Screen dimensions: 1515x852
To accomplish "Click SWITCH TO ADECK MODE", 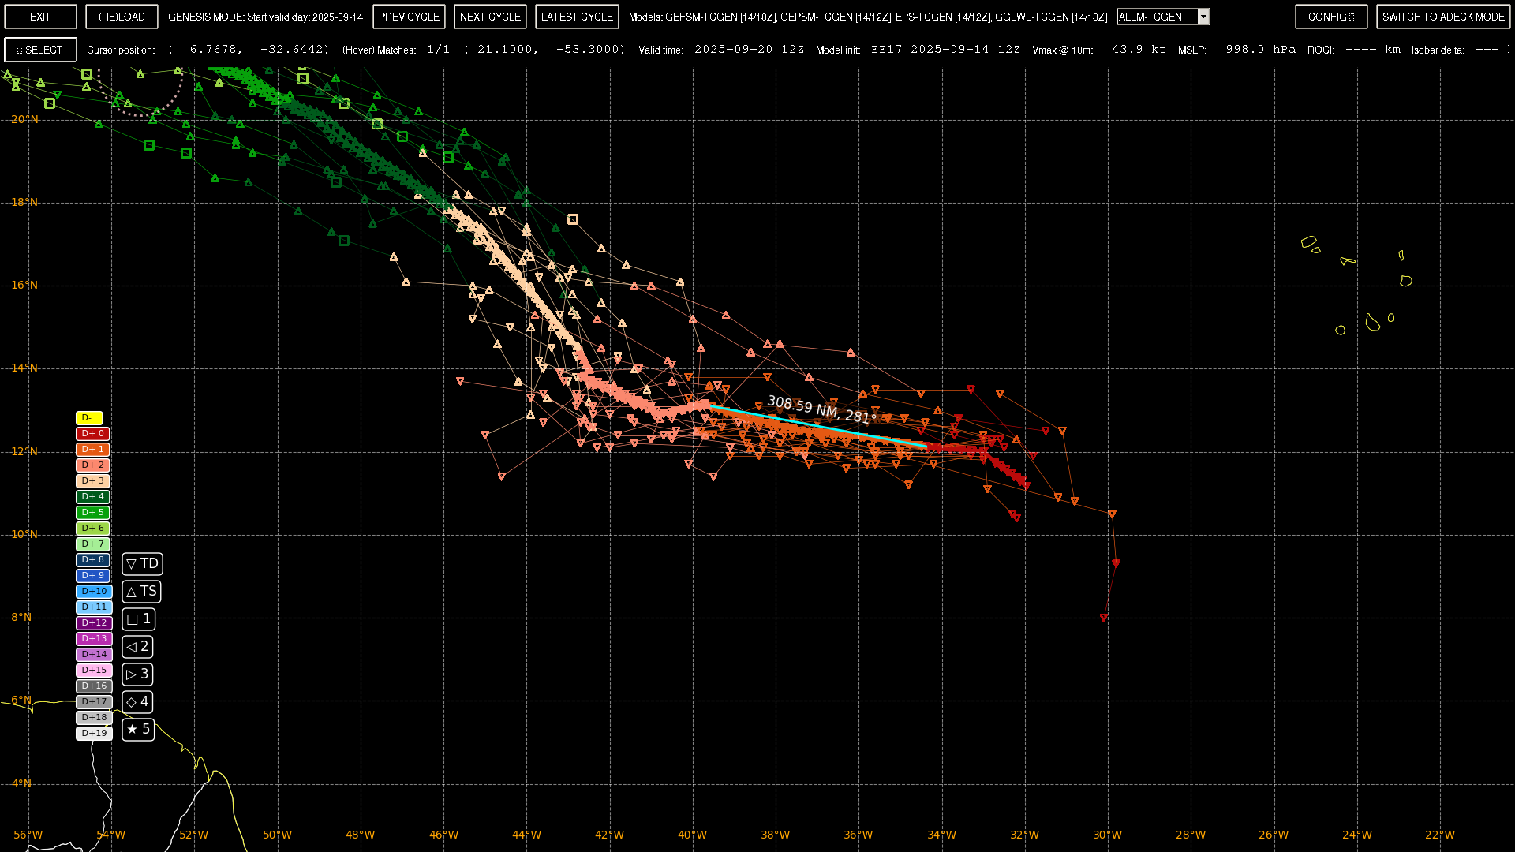I will (1442, 17).
